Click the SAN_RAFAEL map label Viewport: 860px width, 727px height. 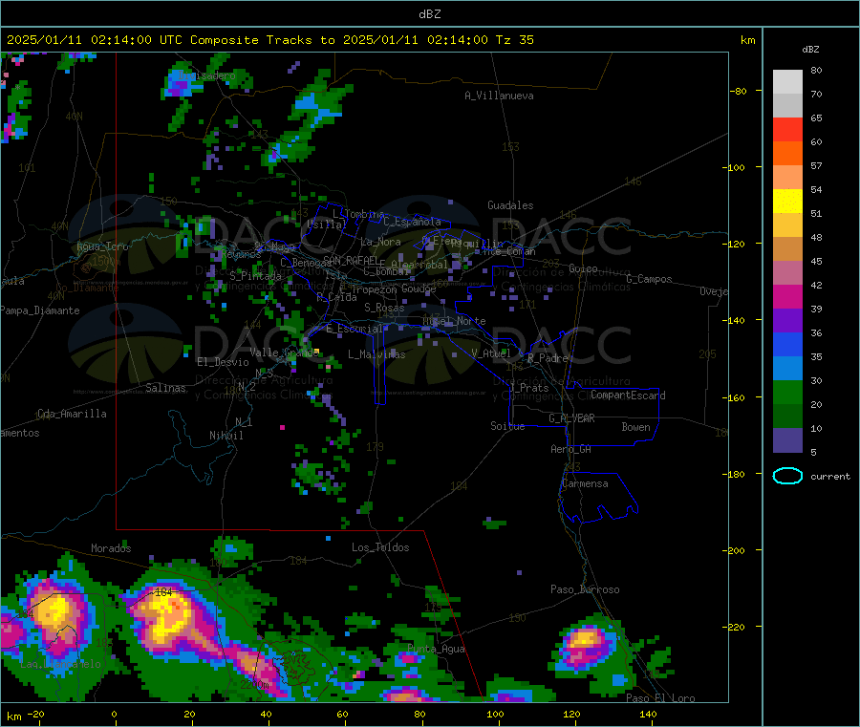pos(351,260)
